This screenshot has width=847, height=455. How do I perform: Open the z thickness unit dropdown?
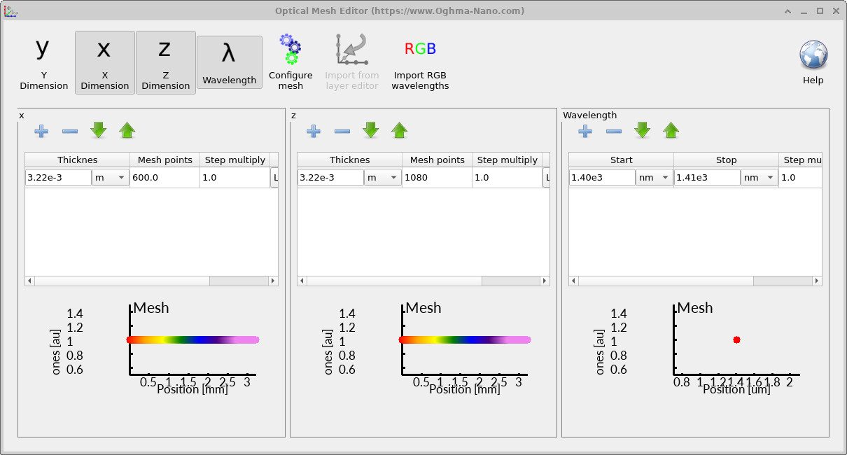[x=382, y=177]
